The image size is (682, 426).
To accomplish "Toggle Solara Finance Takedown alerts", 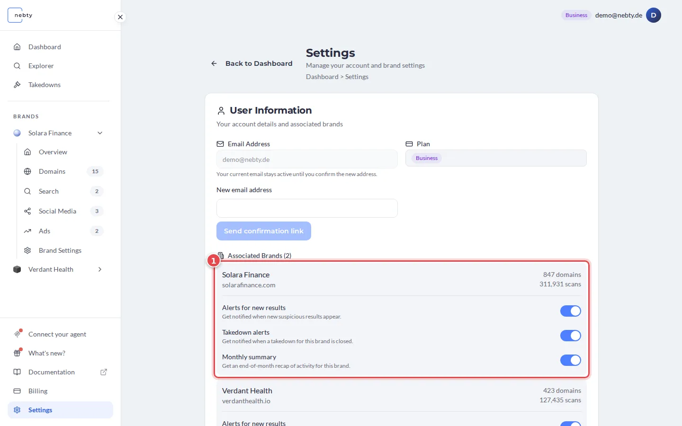I will [571, 336].
